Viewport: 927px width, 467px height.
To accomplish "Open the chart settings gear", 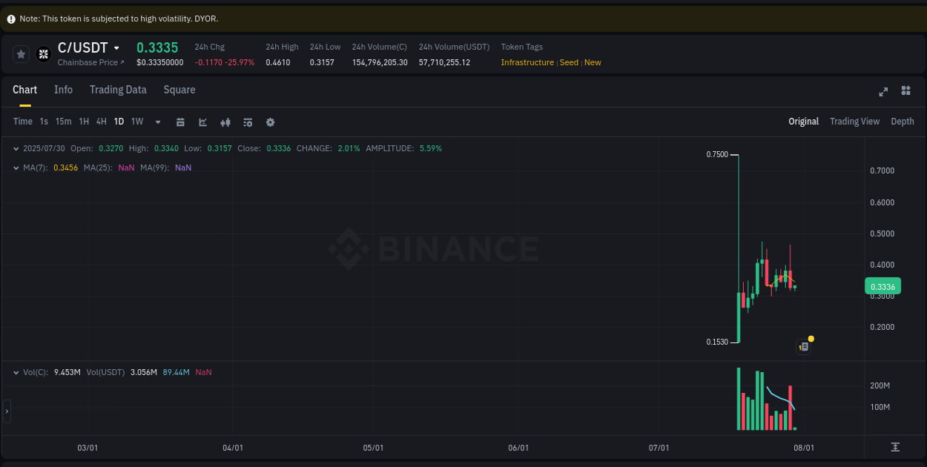I will (270, 122).
